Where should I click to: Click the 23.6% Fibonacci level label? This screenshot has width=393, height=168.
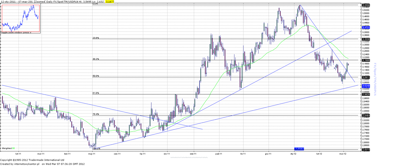(x=96, y=38)
